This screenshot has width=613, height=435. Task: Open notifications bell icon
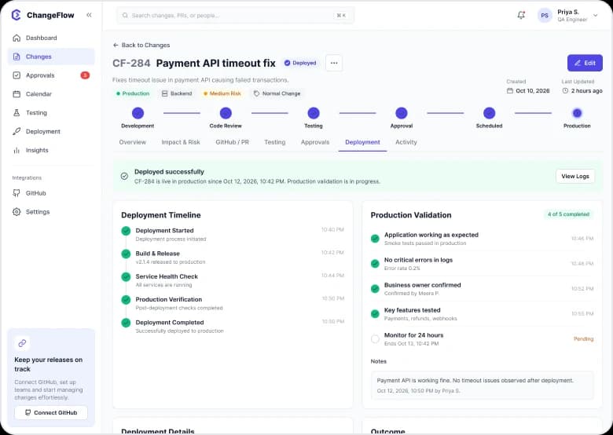click(521, 15)
